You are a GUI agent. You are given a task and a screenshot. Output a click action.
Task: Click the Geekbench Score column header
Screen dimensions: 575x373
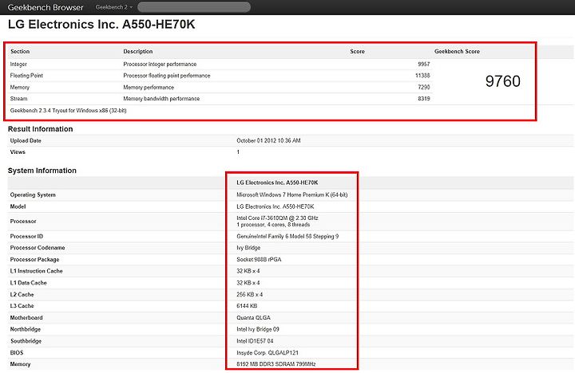point(457,52)
